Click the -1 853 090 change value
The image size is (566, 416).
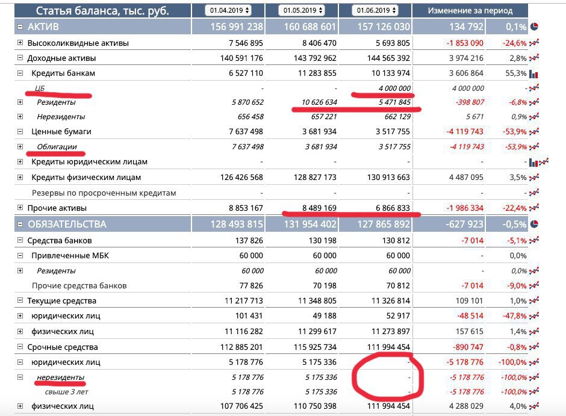coord(465,43)
